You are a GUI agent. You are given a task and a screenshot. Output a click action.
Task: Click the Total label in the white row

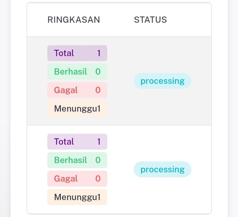(x=64, y=141)
